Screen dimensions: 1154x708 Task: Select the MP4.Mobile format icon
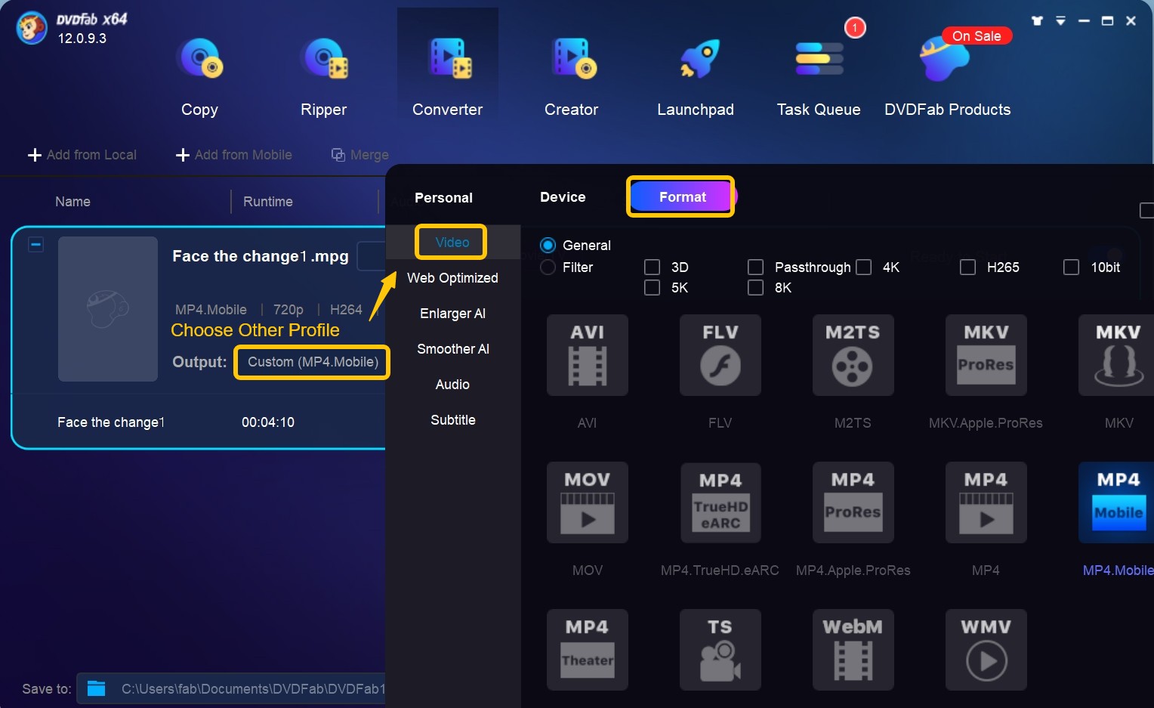[x=1116, y=502]
